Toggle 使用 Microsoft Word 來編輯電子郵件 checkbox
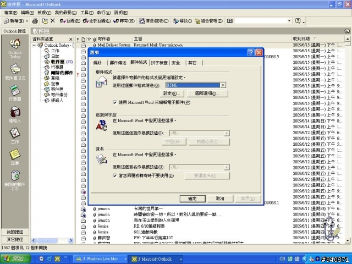Viewport: 352px width, 264px height. (115, 102)
